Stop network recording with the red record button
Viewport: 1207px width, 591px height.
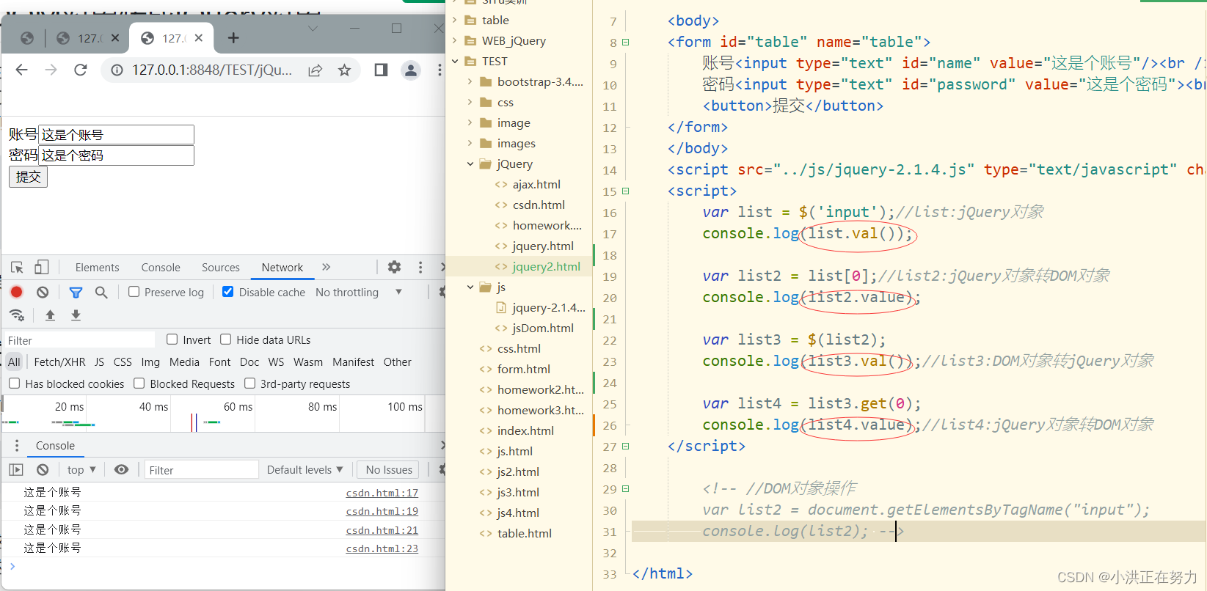tap(16, 292)
